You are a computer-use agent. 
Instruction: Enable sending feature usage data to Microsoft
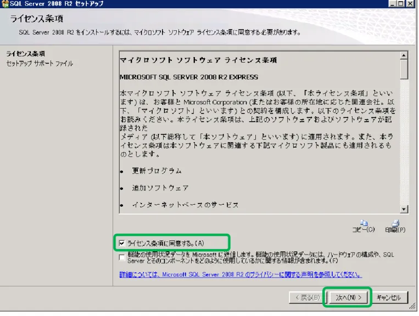[122, 257]
